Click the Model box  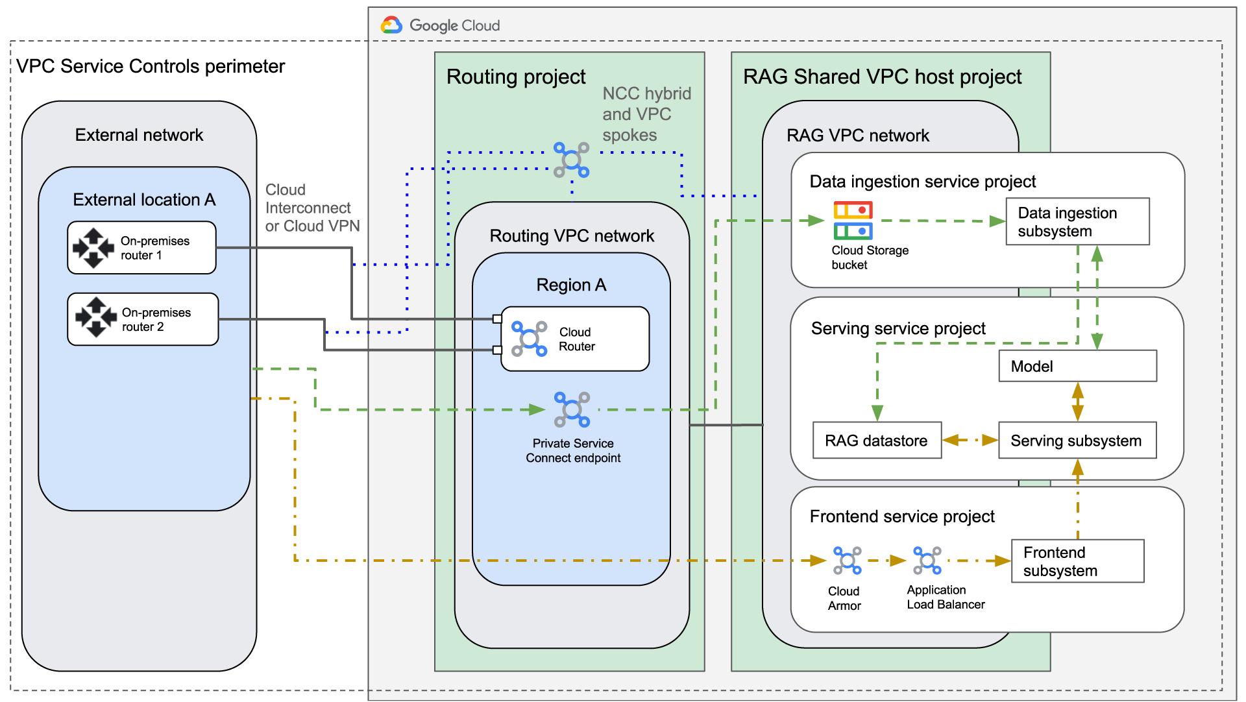(x=1077, y=367)
